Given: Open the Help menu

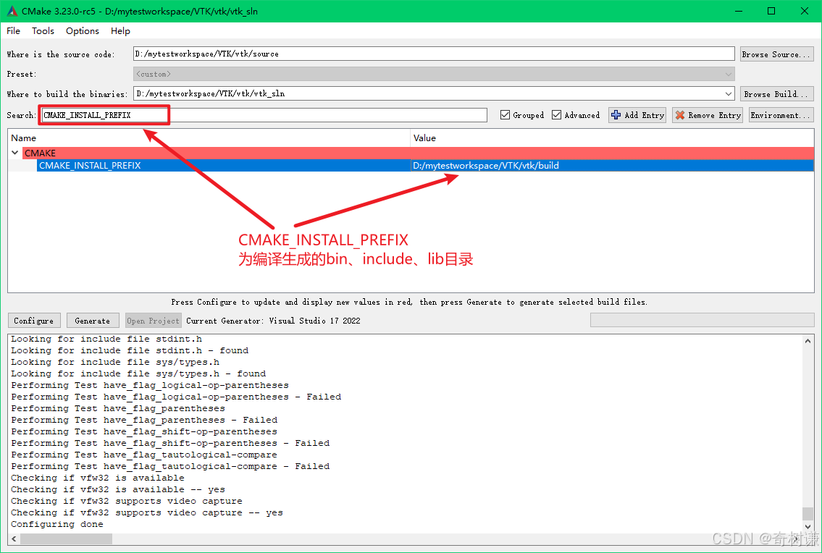Looking at the screenshot, I should [120, 31].
